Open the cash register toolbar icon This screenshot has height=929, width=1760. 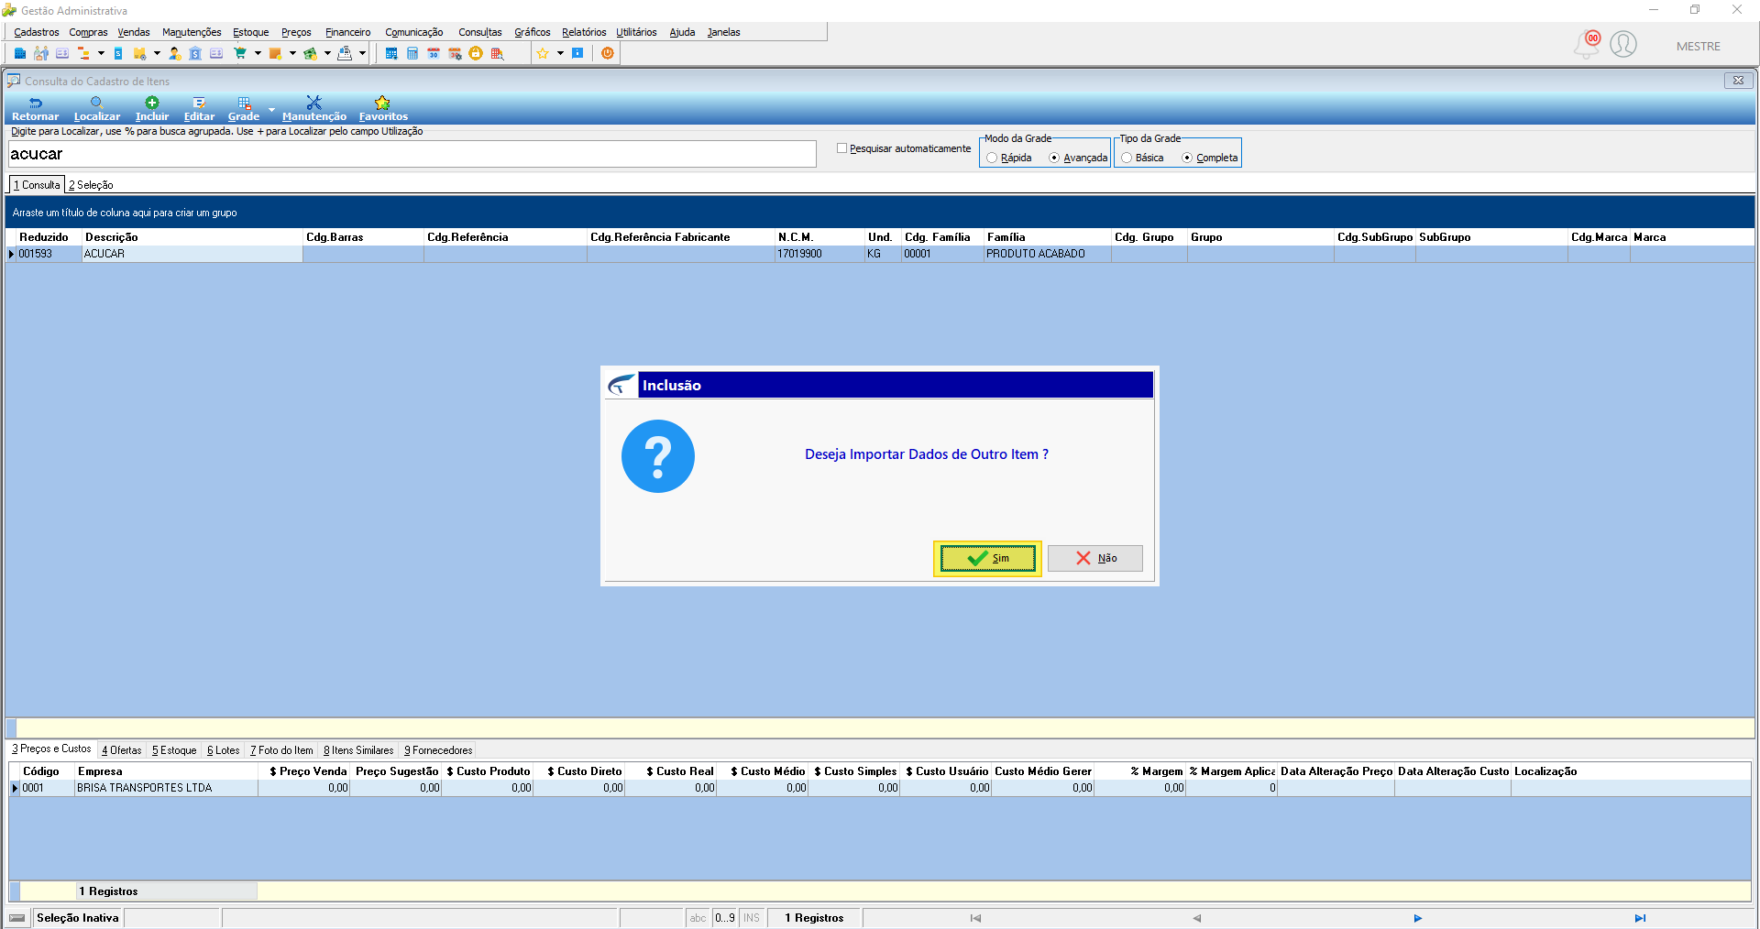tap(345, 53)
